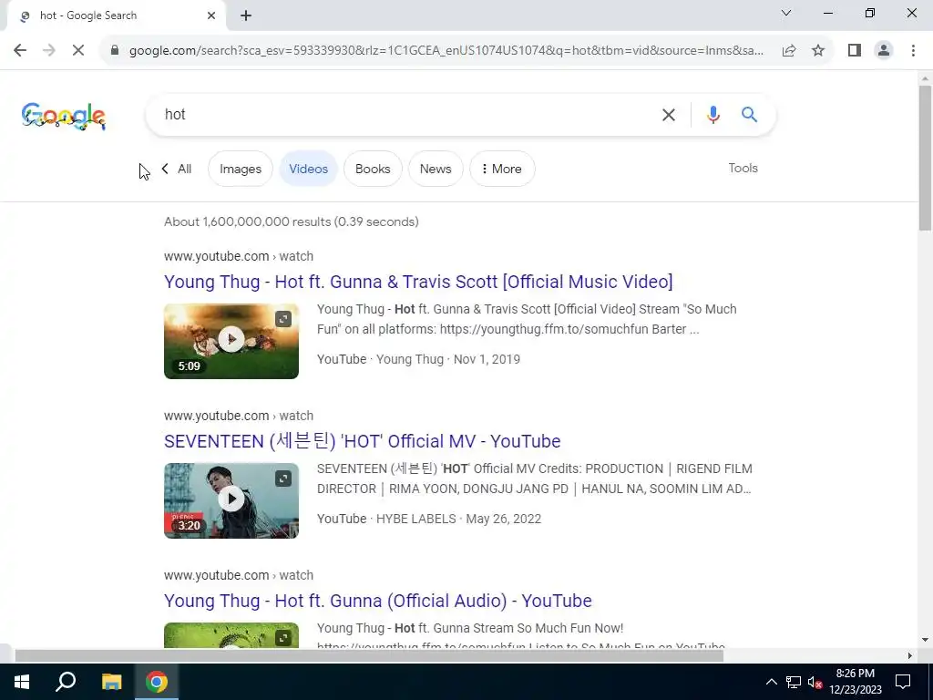Image resolution: width=933 pixels, height=700 pixels.
Task: Select the Videos tab
Action: point(308,169)
